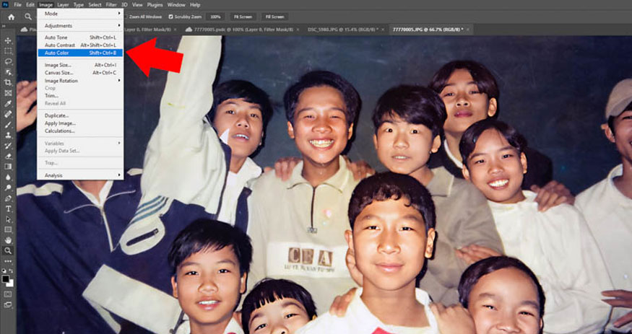Image resolution: width=632 pixels, height=334 pixels.
Task: Click the Home icon in options bar
Action: 12,17
